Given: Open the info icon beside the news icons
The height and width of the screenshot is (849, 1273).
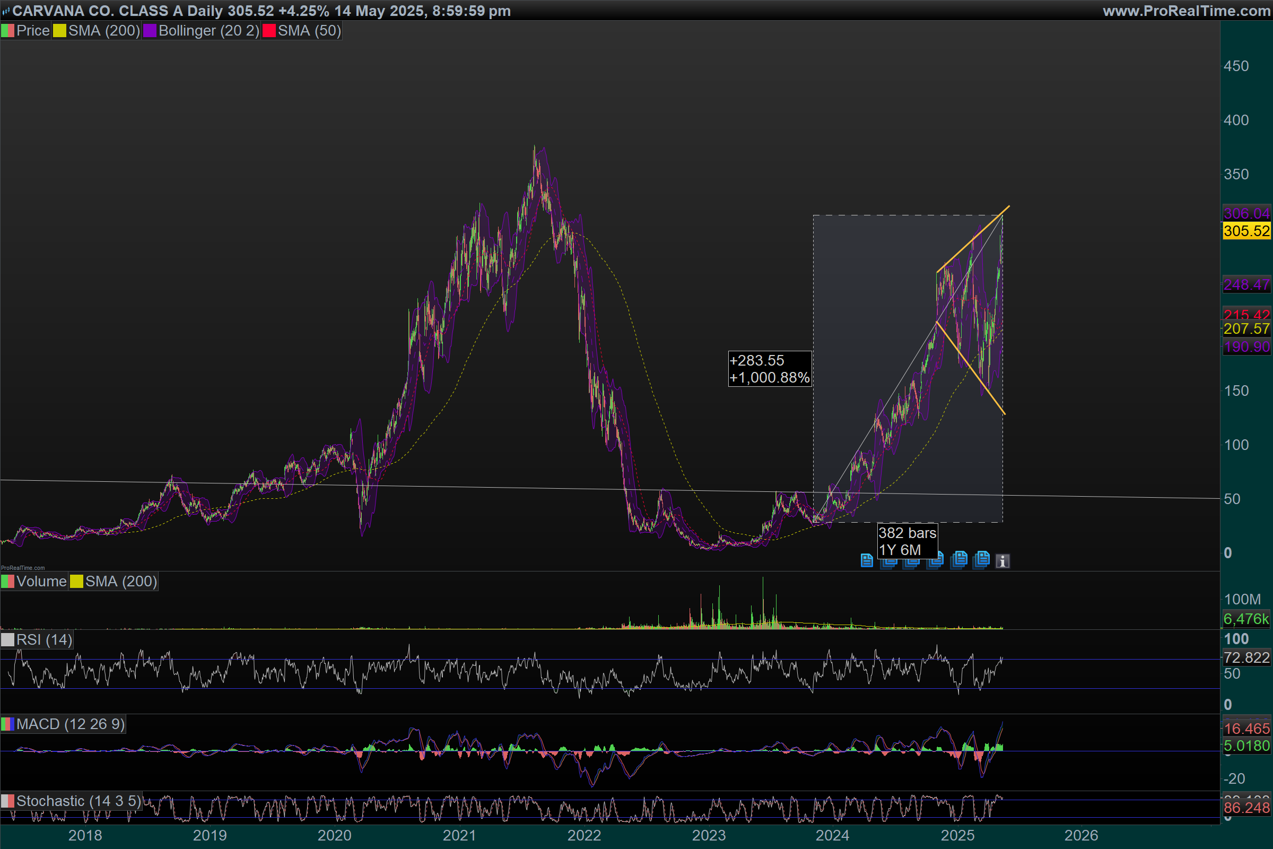Looking at the screenshot, I should click(x=1002, y=561).
